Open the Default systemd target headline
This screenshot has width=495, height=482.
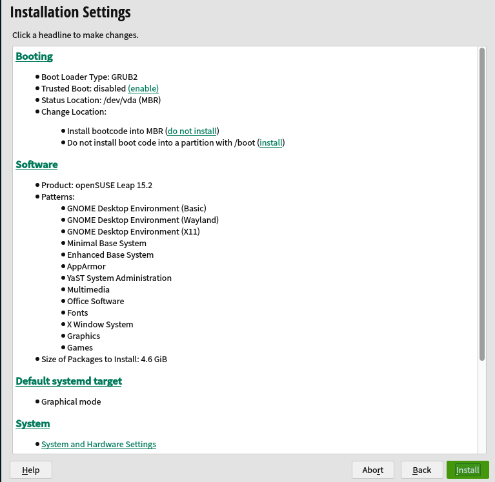point(69,381)
